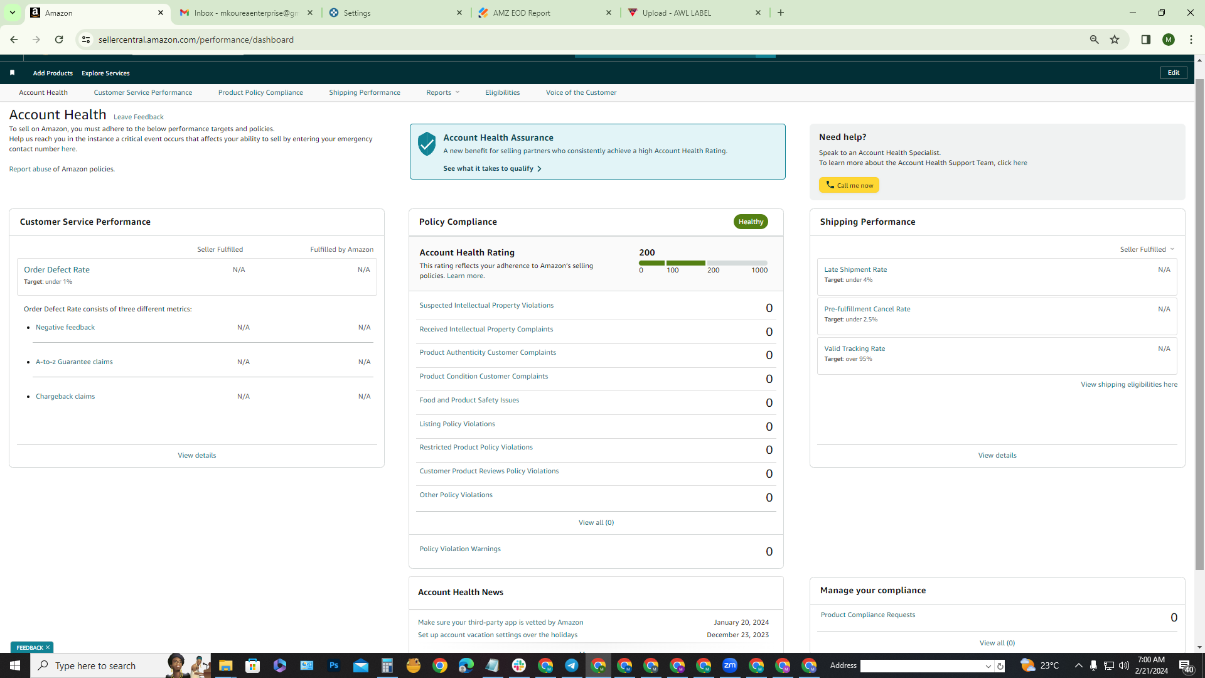Close the AMZ EOD Report tab

pyautogui.click(x=609, y=13)
